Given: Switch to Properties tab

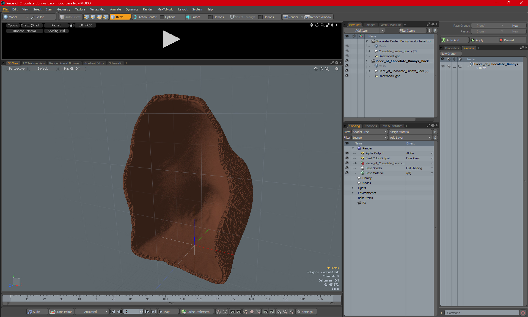Looking at the screenshot, I should click(x=452, y=48).
